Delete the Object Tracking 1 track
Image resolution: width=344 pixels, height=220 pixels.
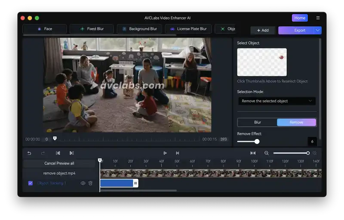point(90,183)
